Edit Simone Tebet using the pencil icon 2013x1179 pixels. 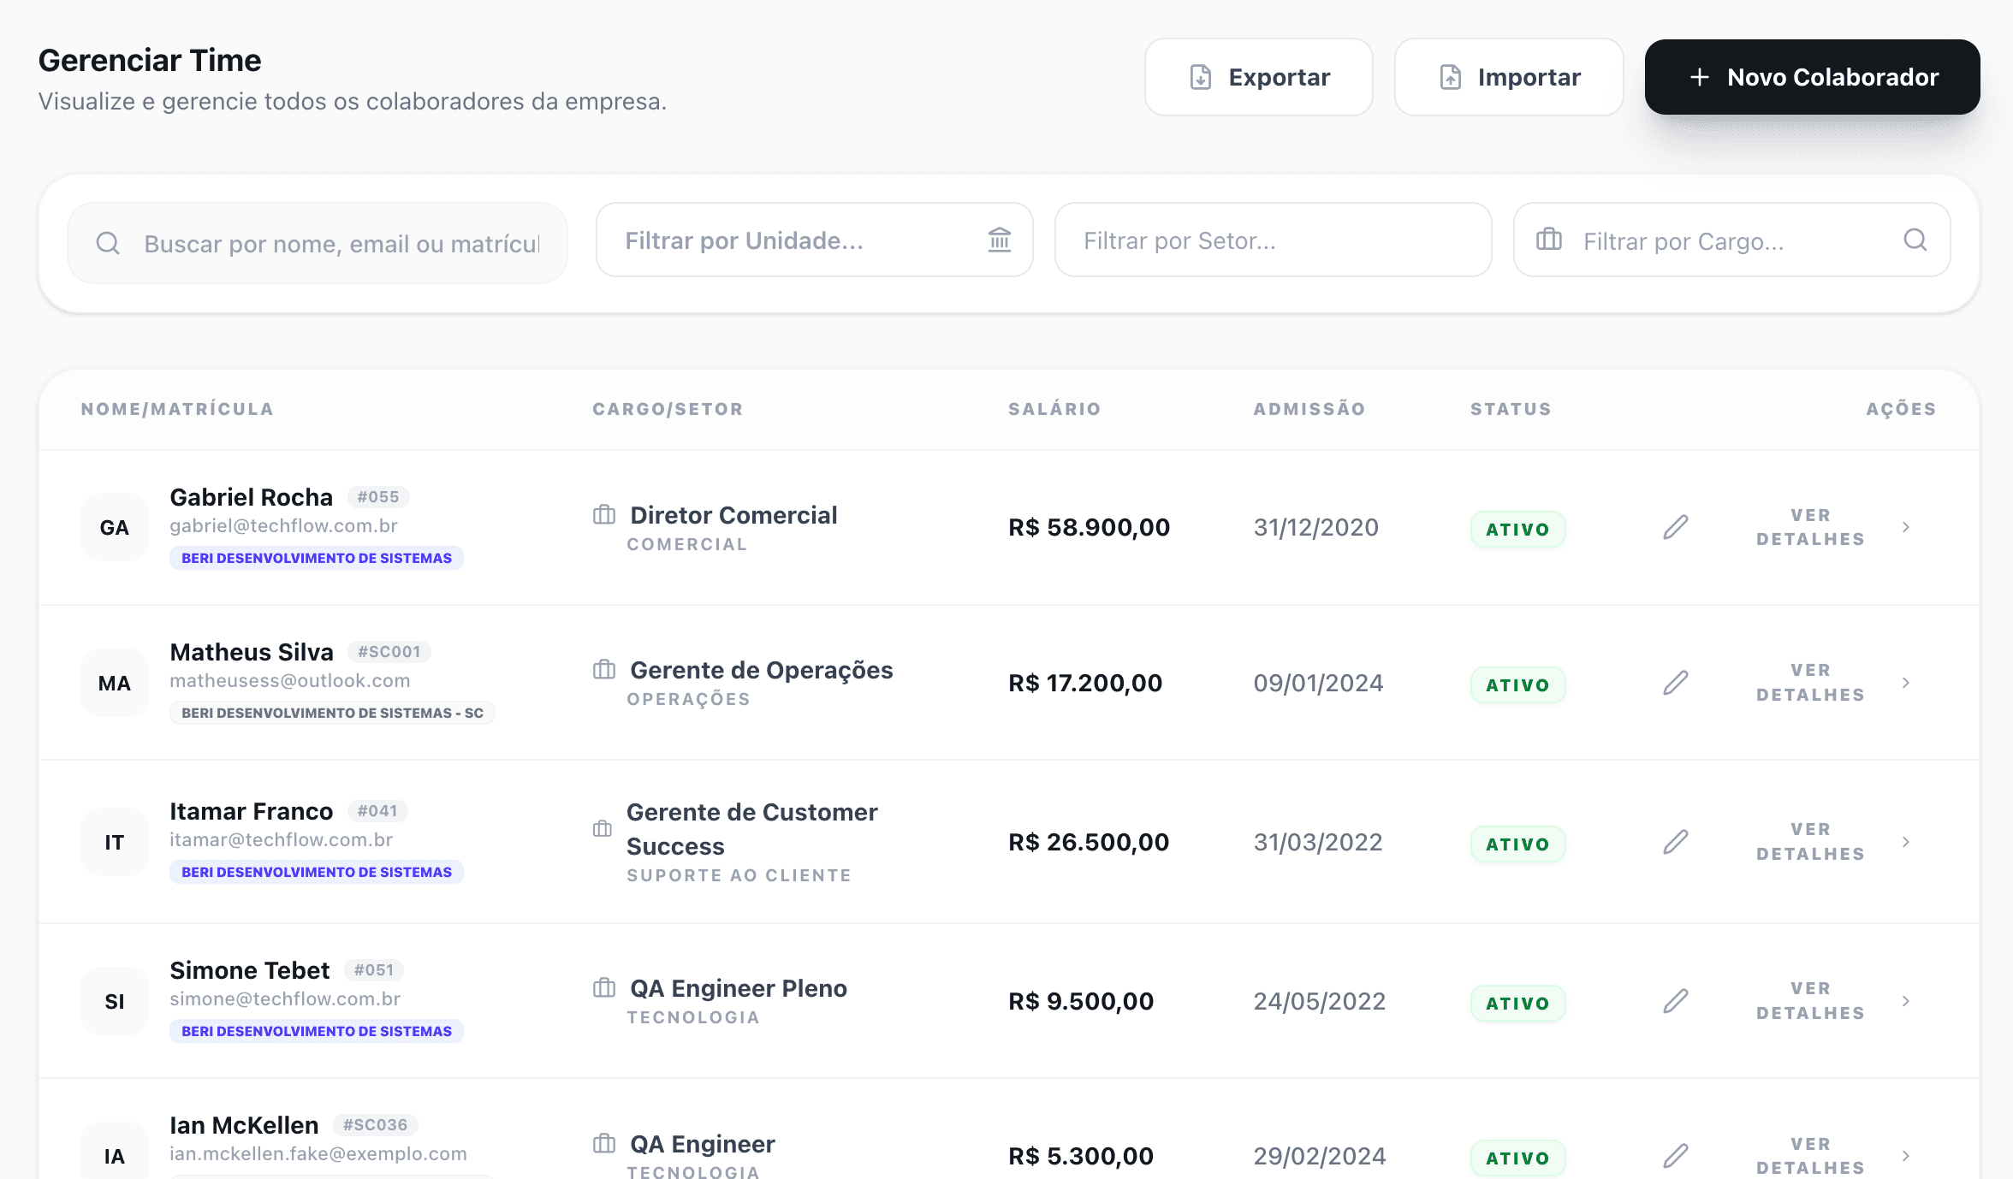(1676, 1001)
